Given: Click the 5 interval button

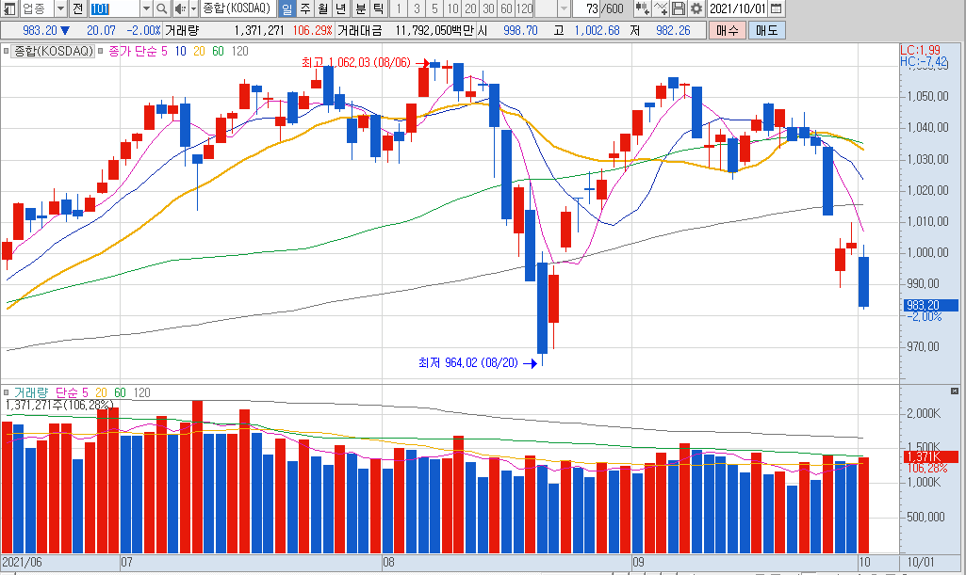Looking at the screenshot, I should pos(435,8).
